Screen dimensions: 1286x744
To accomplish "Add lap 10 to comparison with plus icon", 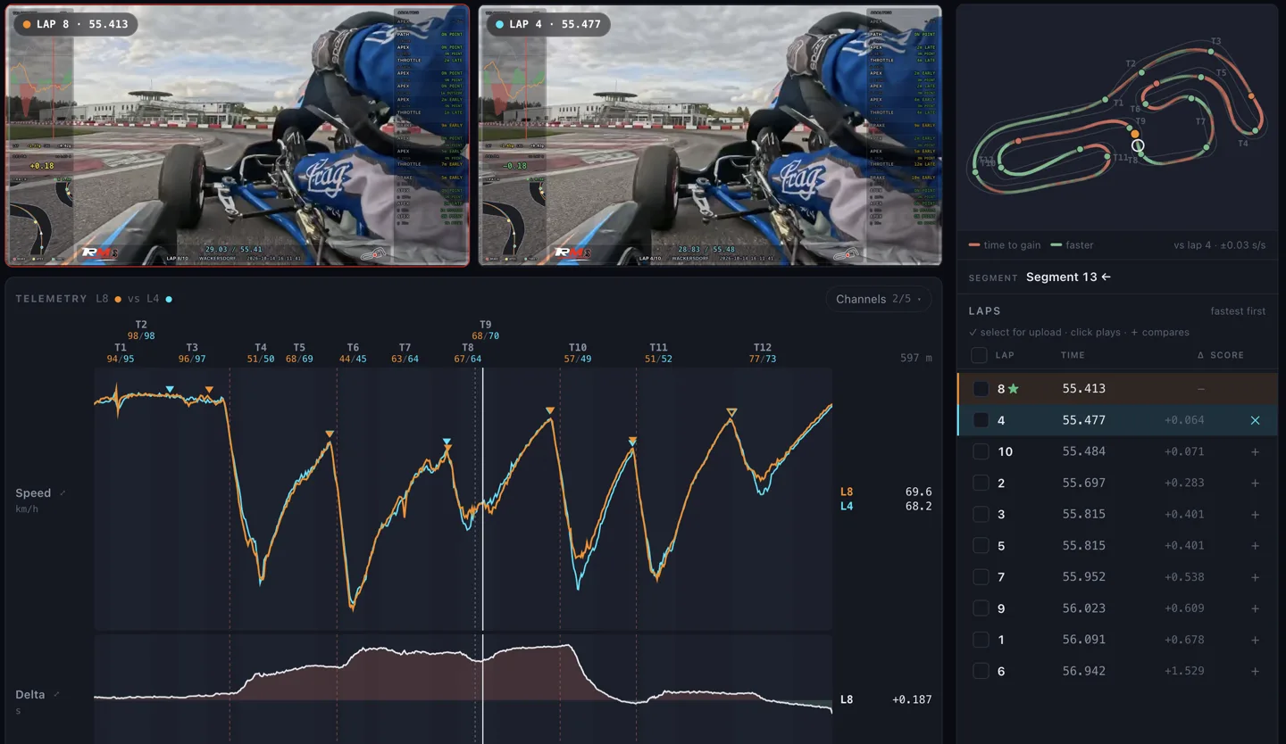I will tap(1255, 451).
